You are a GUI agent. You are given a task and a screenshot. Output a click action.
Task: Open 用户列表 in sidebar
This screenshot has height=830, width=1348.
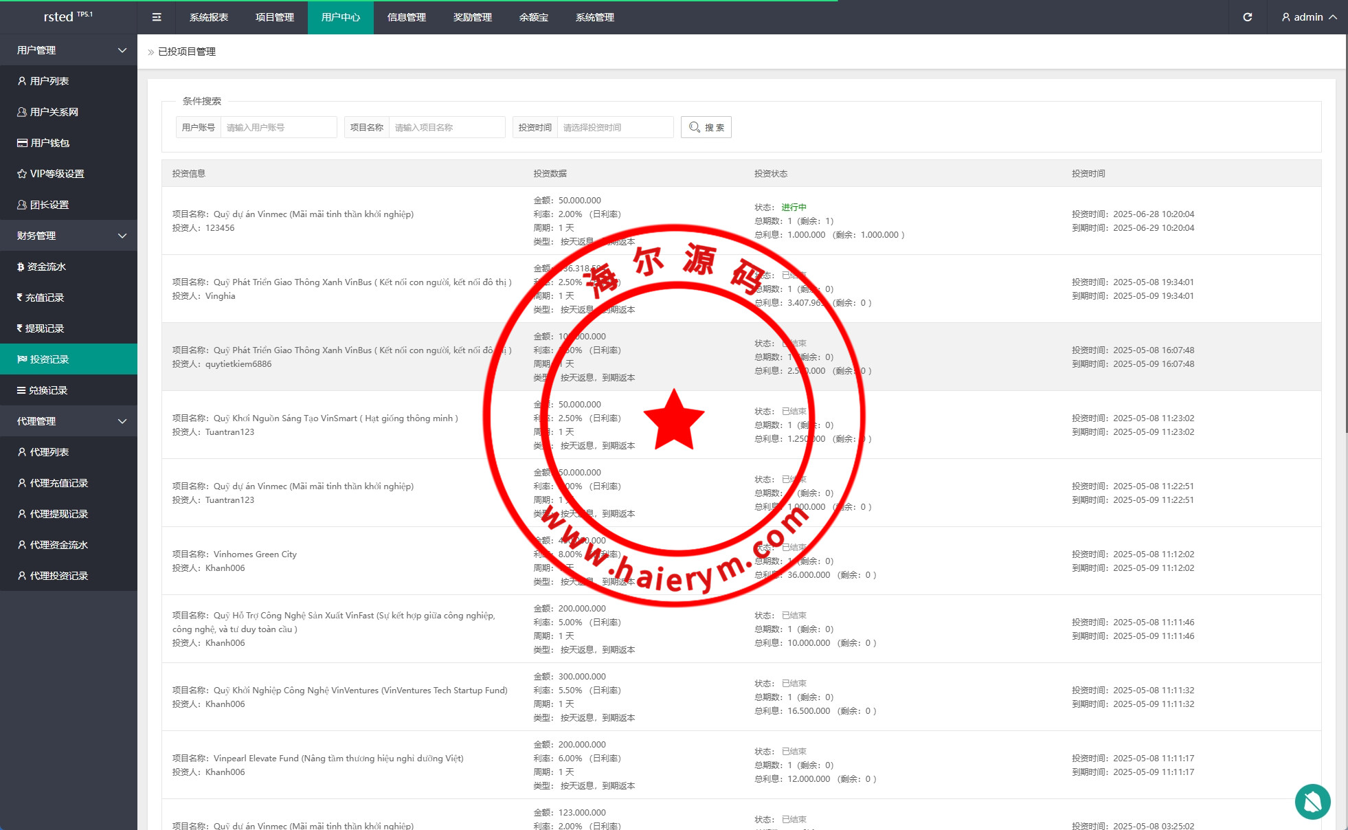click(69, 81)
